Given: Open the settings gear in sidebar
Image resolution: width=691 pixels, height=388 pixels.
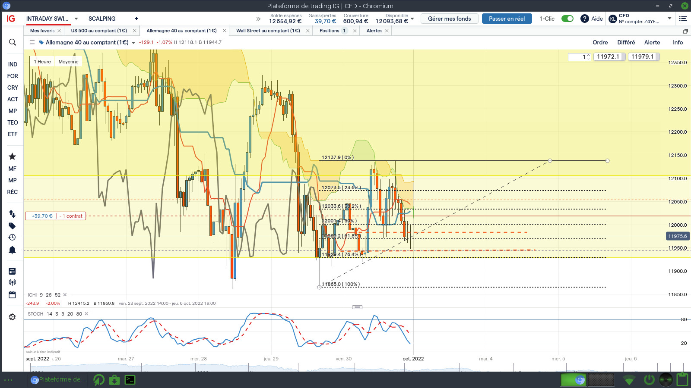Looking at the screenshot, I should [12, 317].
